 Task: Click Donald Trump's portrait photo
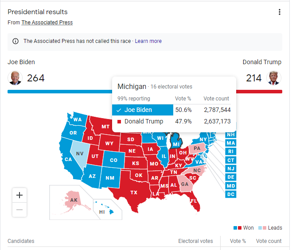[274, 78]
